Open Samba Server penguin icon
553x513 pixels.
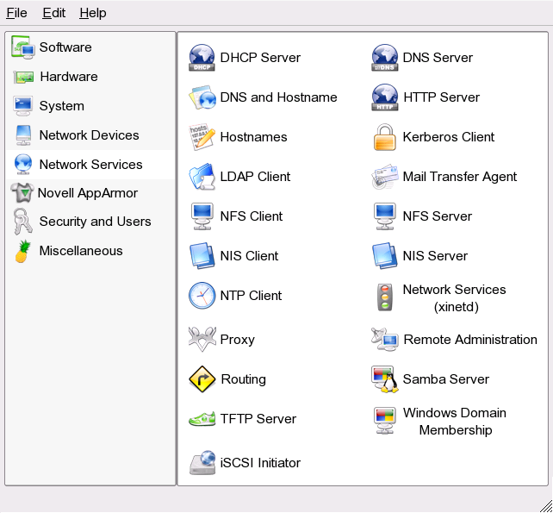tap(384, 379)
